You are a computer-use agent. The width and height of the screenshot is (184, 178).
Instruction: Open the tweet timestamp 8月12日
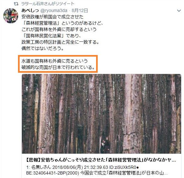[80, 10]
